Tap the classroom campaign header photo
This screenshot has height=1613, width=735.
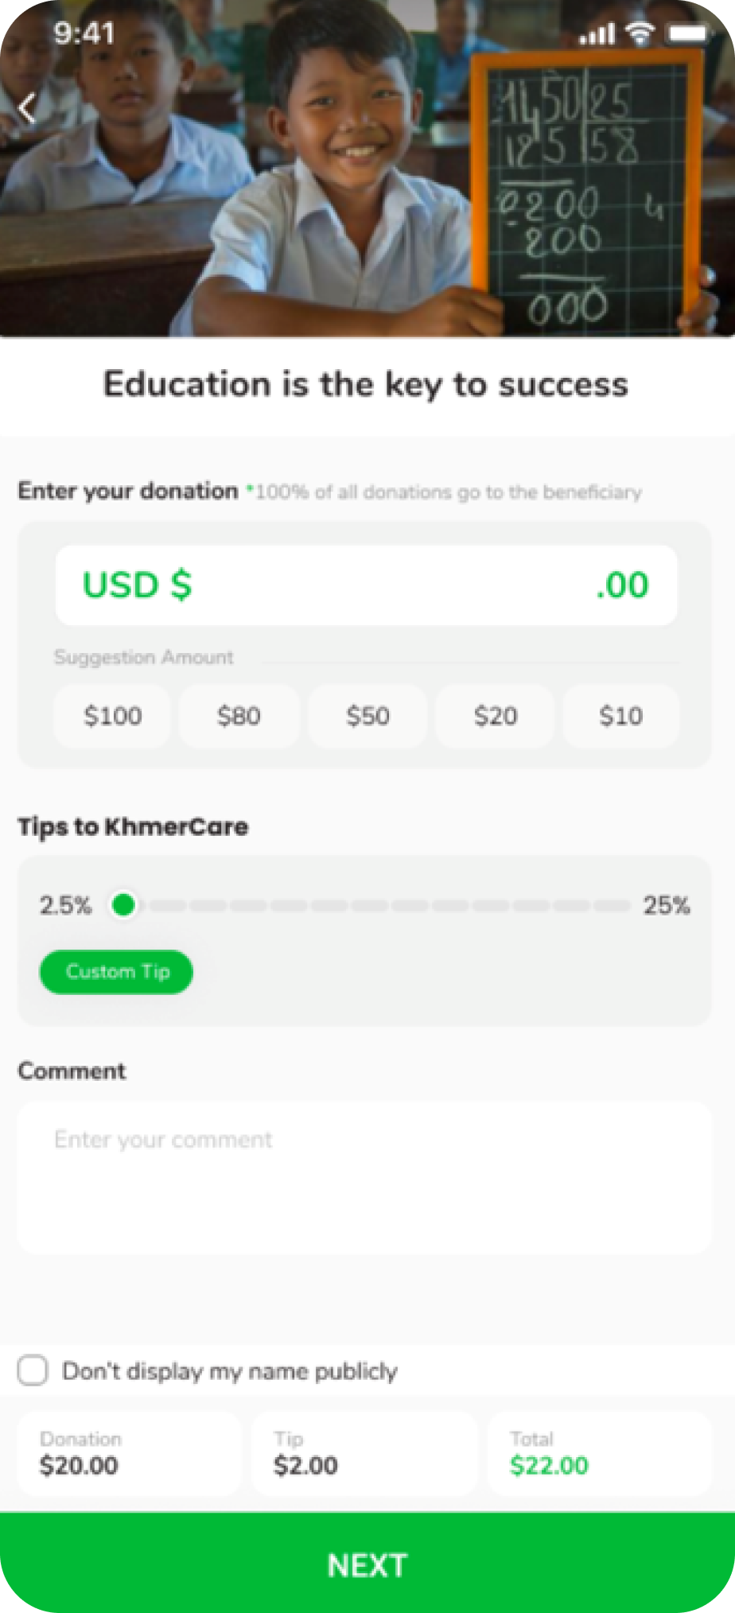[367, 169]
